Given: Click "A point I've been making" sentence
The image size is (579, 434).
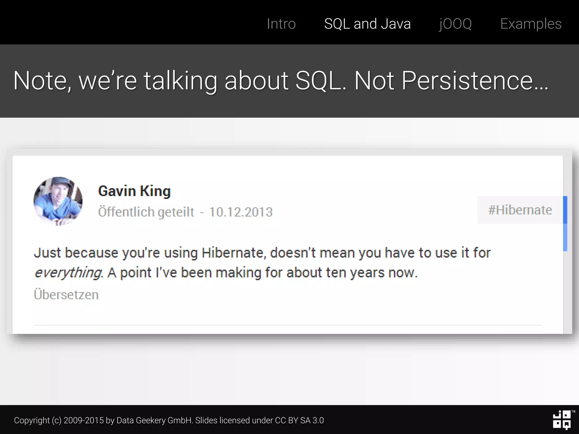Looking at the screenshot, I should click(x=263, y=273).
